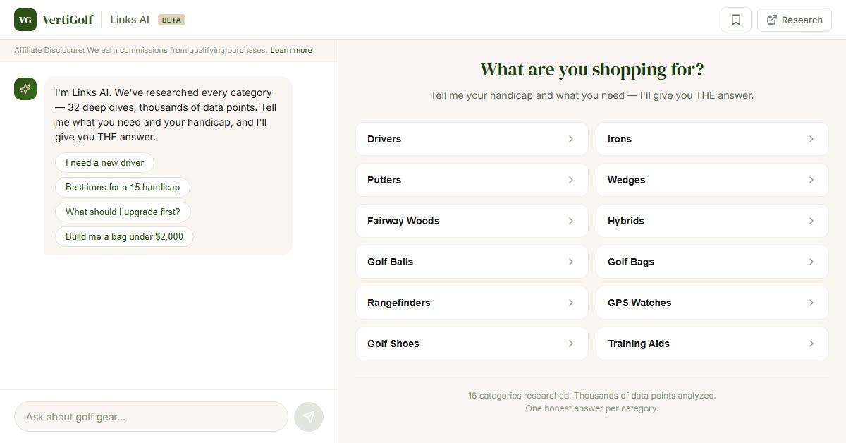Click the 'Links AI' header title
Screen dimensions: 846x443
tap(130, 20)
